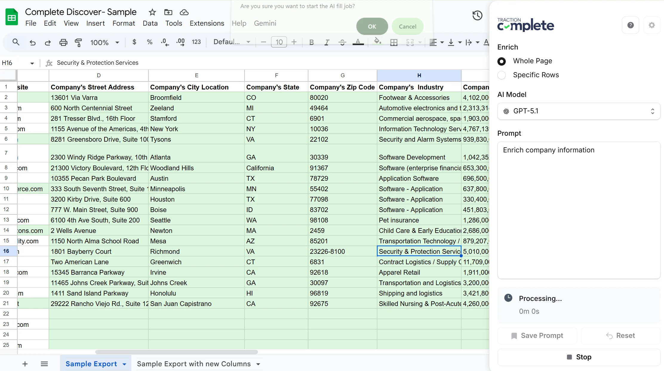
Task: Star the document with the star icon
Action: [152, 12]
